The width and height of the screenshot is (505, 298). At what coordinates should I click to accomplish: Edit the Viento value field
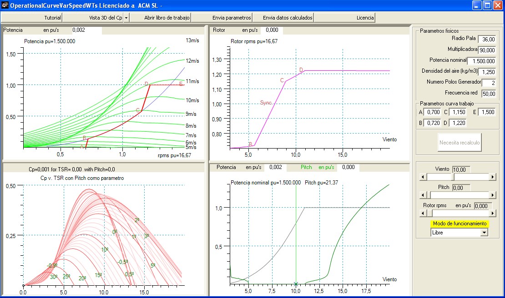tap(461, 169)
